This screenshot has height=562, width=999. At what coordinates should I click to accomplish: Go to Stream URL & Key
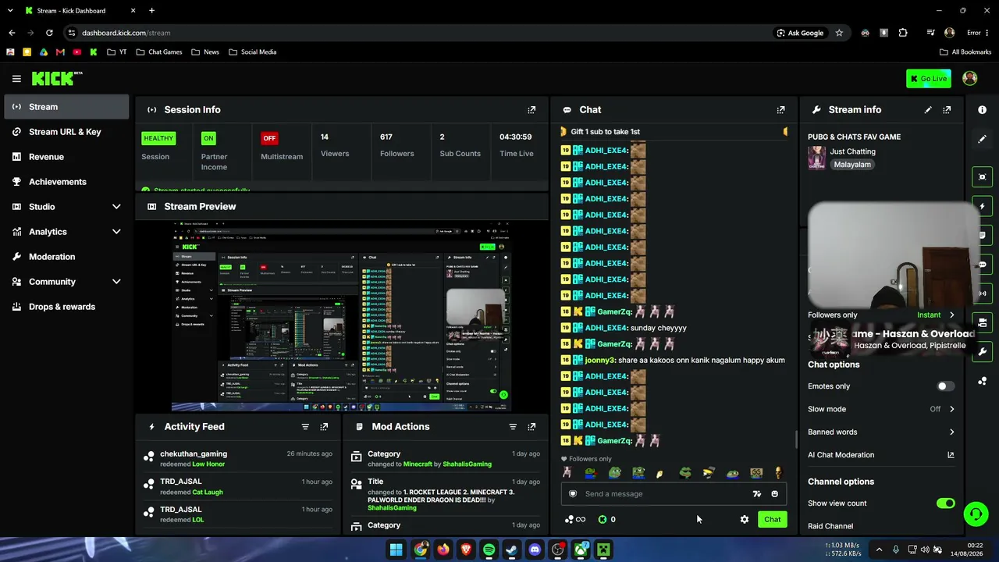[66, 132]
